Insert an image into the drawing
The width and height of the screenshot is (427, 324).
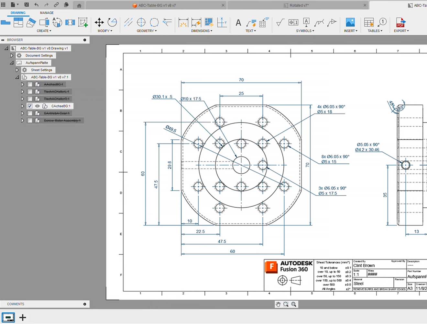pos(350,22)
